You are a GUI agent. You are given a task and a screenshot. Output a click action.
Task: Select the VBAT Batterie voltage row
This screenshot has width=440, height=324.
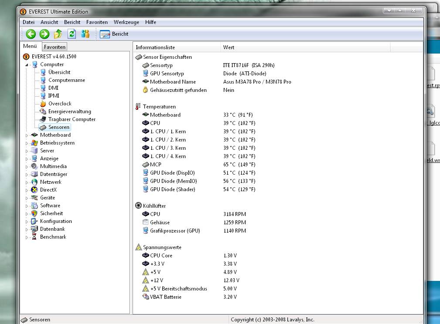(278, 297)
